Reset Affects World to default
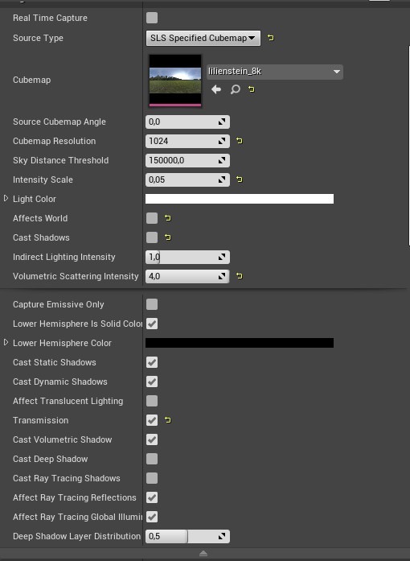This screenshot has height=561, width=410. 168,218
